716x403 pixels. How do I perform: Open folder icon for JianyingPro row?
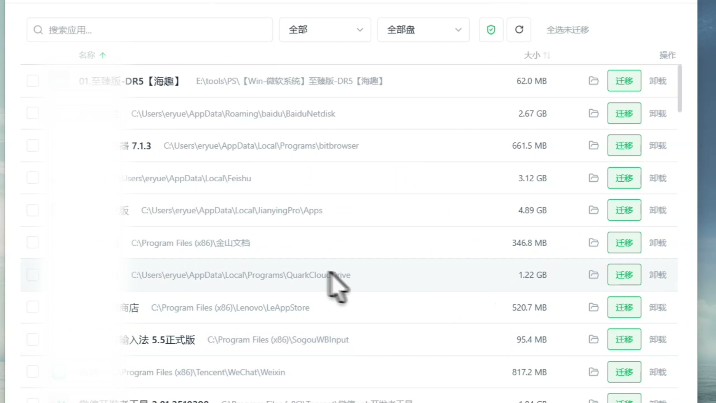point(593,210)
